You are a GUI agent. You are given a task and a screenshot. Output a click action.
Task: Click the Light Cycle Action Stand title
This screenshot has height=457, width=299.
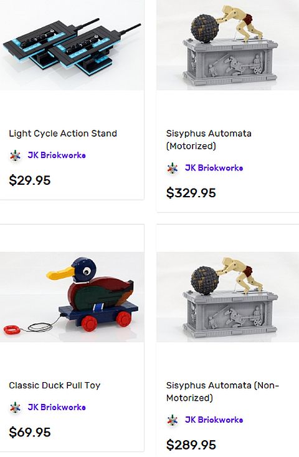pos(63,134)
